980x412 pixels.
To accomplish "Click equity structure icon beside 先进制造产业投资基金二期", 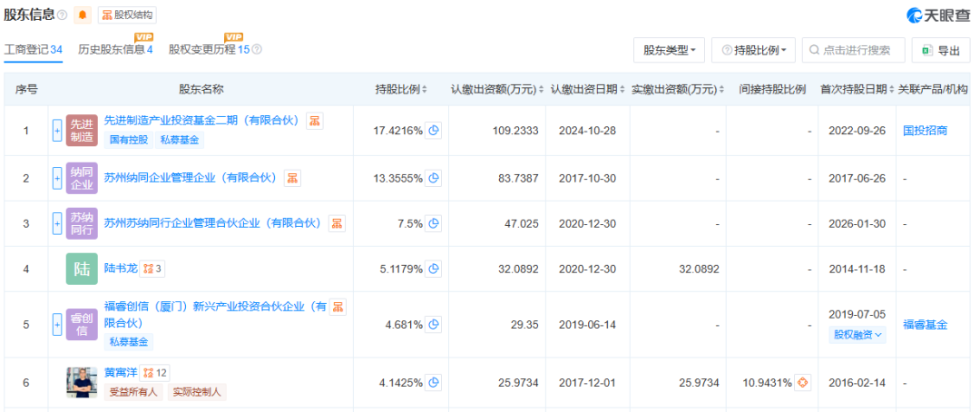I will tap(314, 120).
